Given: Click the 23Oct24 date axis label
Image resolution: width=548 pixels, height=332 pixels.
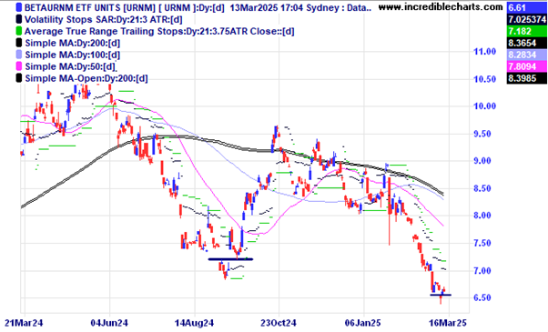Looking at the screenshot, I should [279, 323].
